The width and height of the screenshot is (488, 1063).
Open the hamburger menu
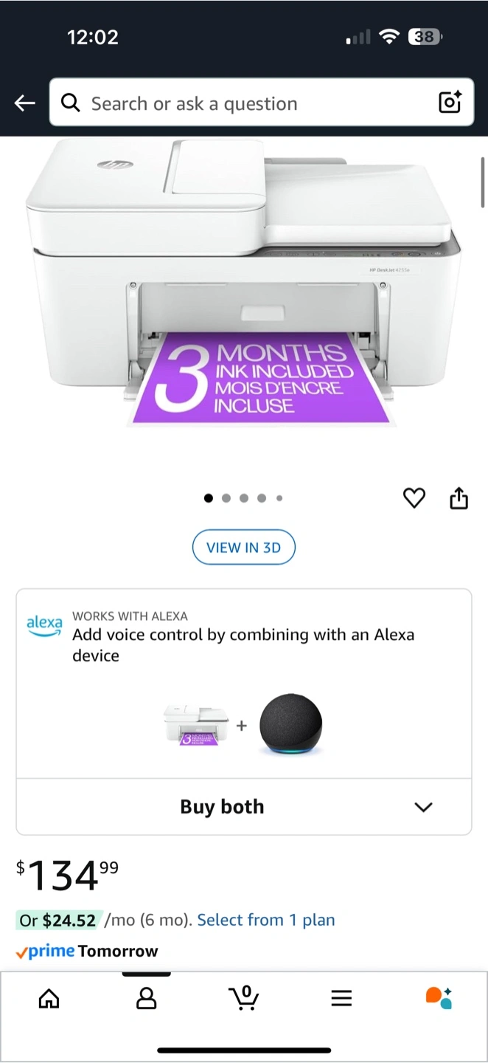tap(341, 999)
